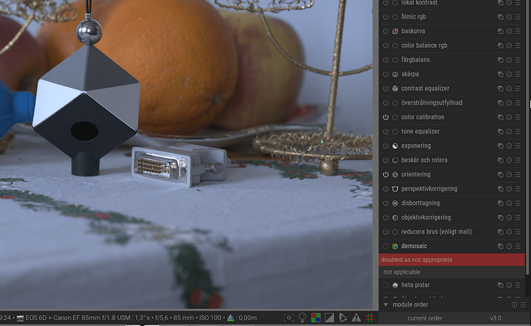Open module order presets menu
Screen dimensions: 531x326
click(x=523, y=305)
